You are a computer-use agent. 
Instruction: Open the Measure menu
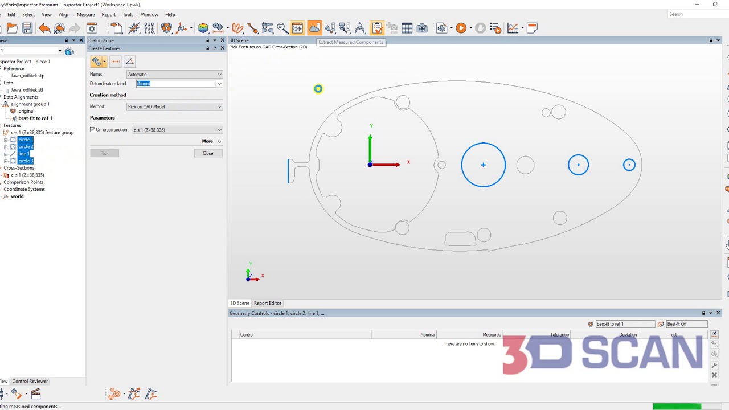[85, 14]
